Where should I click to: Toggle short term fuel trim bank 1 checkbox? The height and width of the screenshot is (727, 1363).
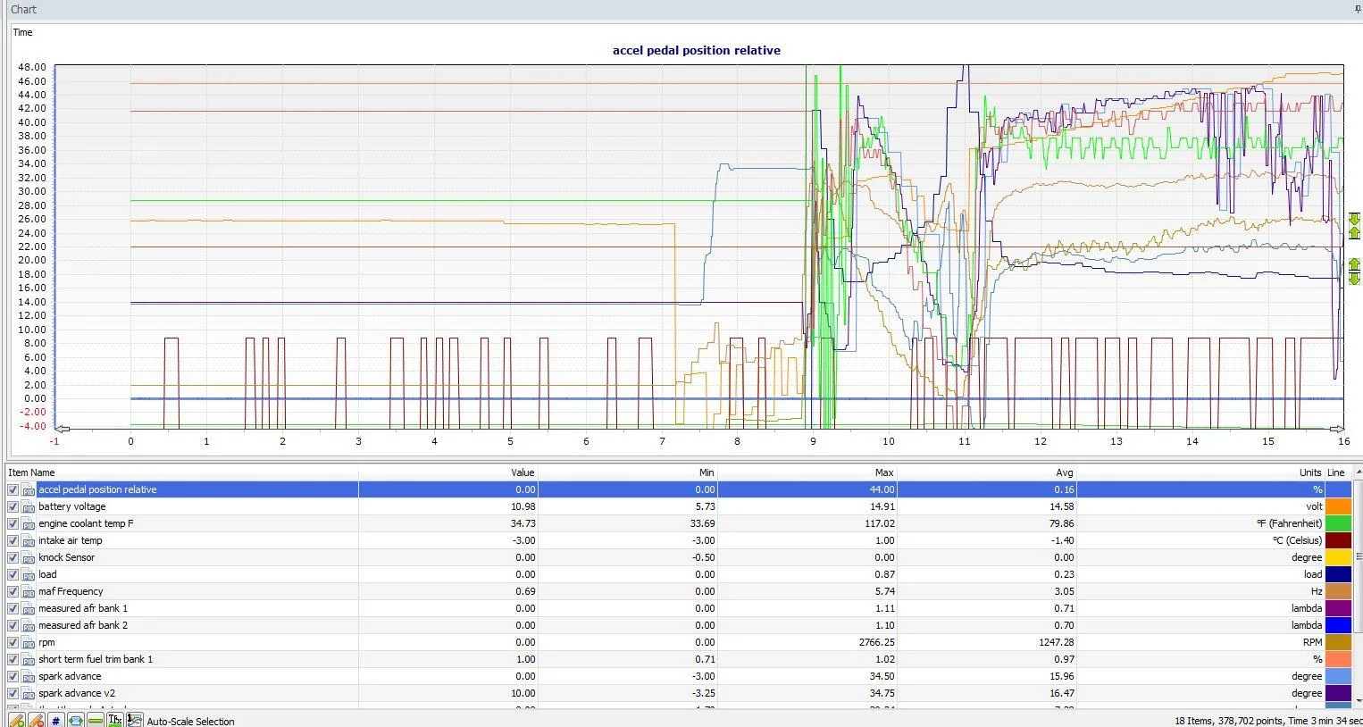point(13,659)
